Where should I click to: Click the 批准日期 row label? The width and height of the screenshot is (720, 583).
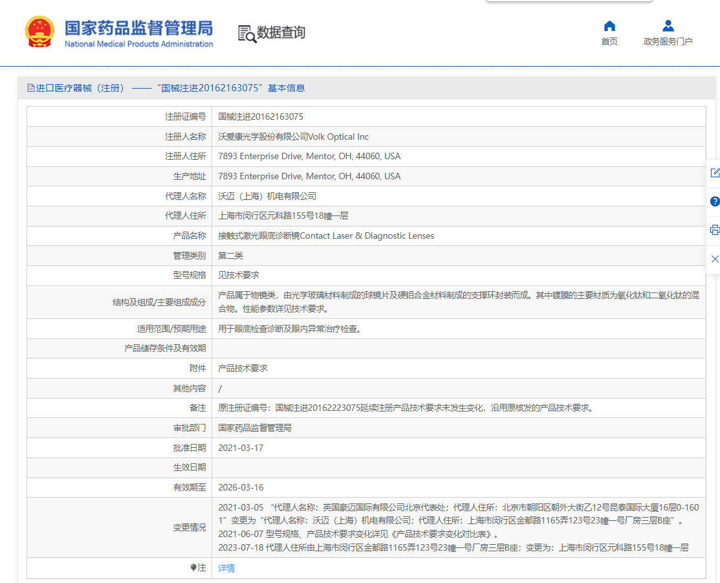(190, 448)
